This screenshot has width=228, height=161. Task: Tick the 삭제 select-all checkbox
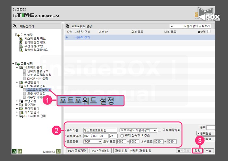tap(209, 32)
